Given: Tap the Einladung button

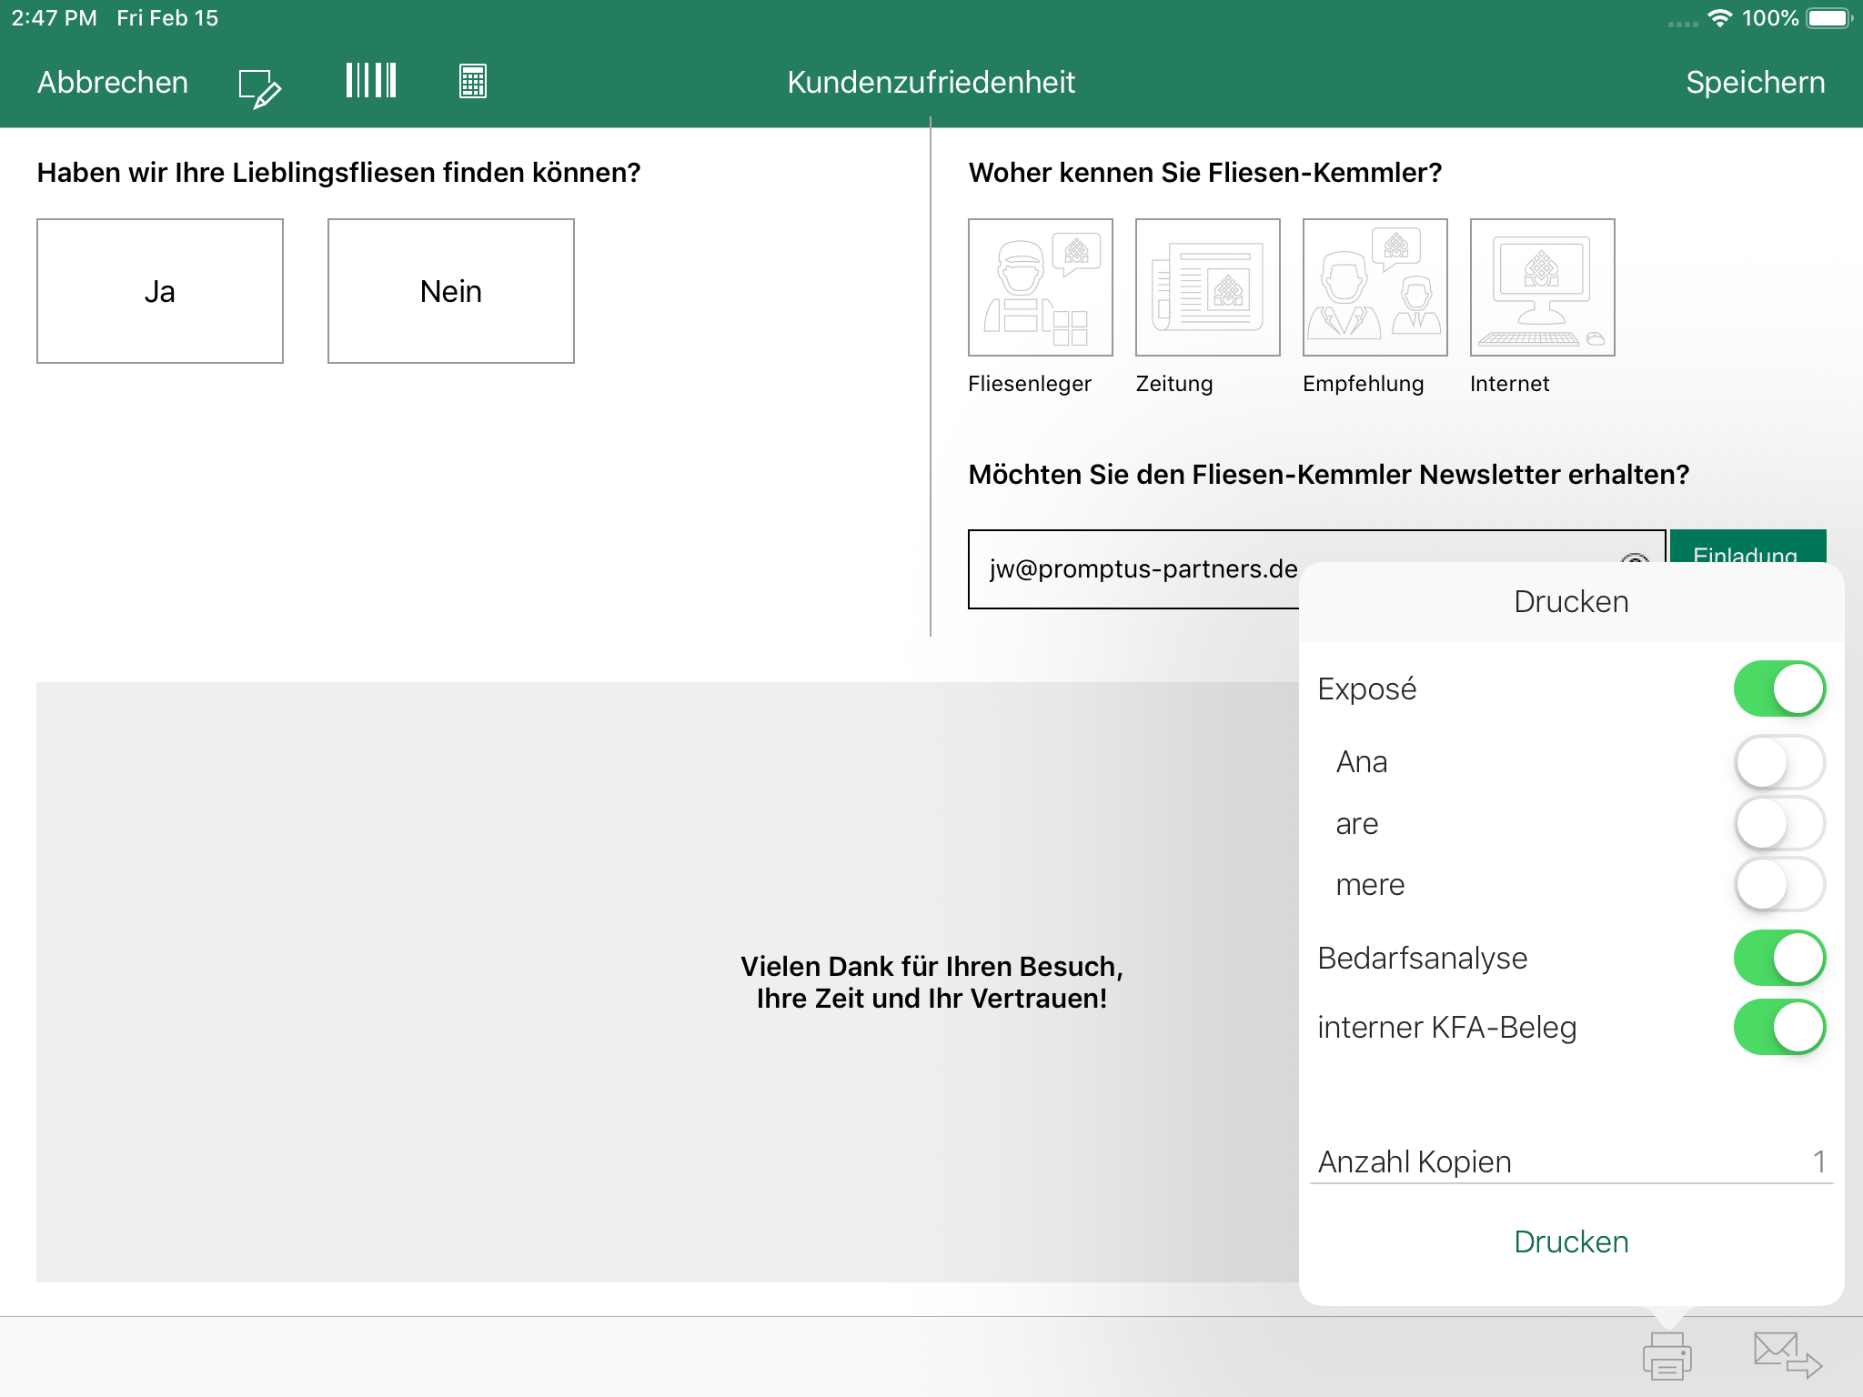Looking at the screenshot, I should (x=1747, y=548).
